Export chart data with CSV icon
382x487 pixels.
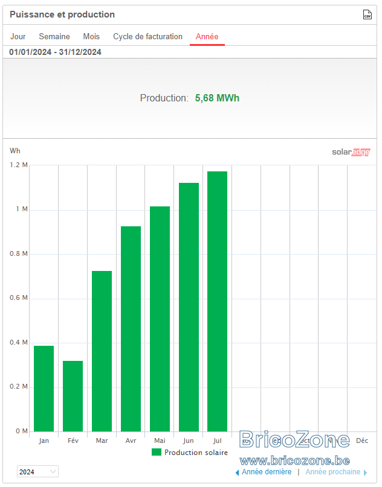point(367,14)
